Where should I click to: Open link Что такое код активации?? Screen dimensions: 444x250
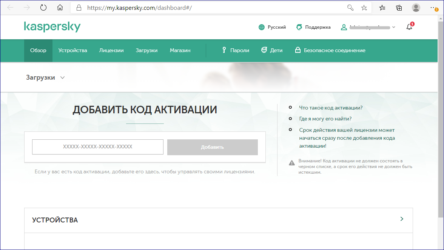331,108
